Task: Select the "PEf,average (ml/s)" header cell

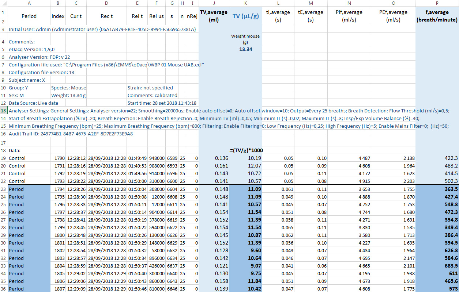Action: tap(393, 16)
